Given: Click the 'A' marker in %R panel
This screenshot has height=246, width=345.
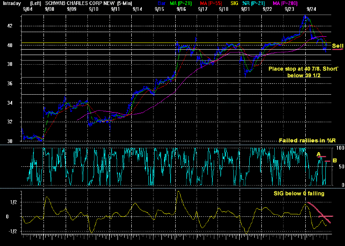Looking at the screenshot, I should coord(319,155).
